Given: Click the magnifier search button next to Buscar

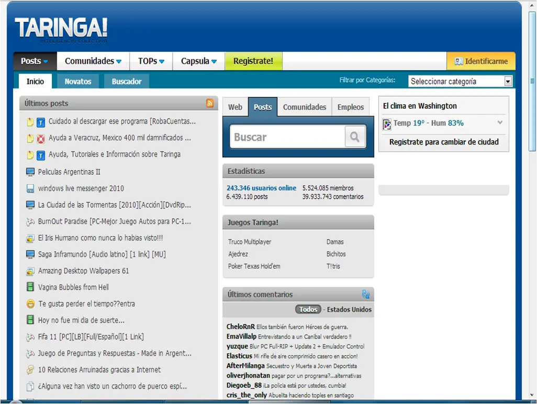Looking at the screenshot, I should coord(355,137).
